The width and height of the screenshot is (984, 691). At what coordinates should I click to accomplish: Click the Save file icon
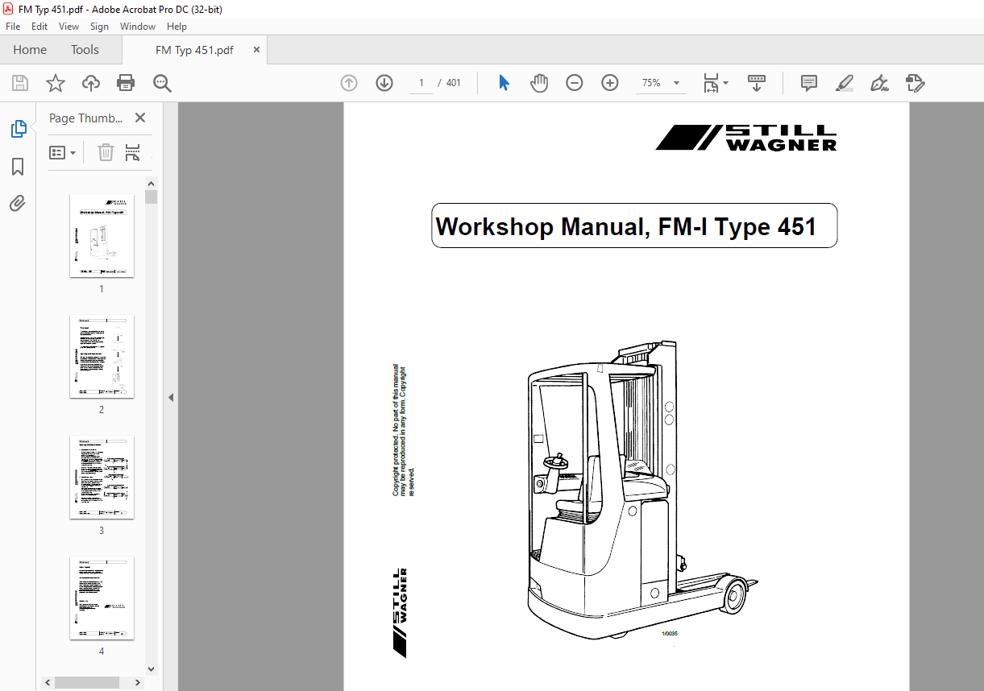[20, 83]
